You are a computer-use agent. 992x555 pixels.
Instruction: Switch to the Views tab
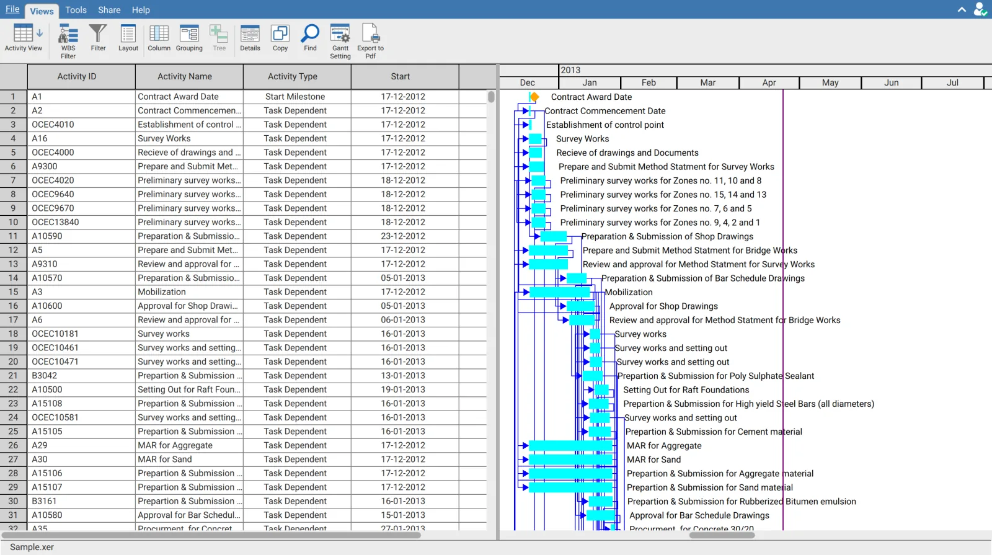coord(42,11)
